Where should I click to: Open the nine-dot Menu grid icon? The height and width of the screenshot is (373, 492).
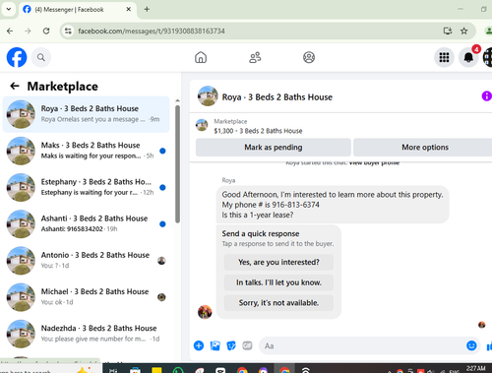click(x=444, y=57)
